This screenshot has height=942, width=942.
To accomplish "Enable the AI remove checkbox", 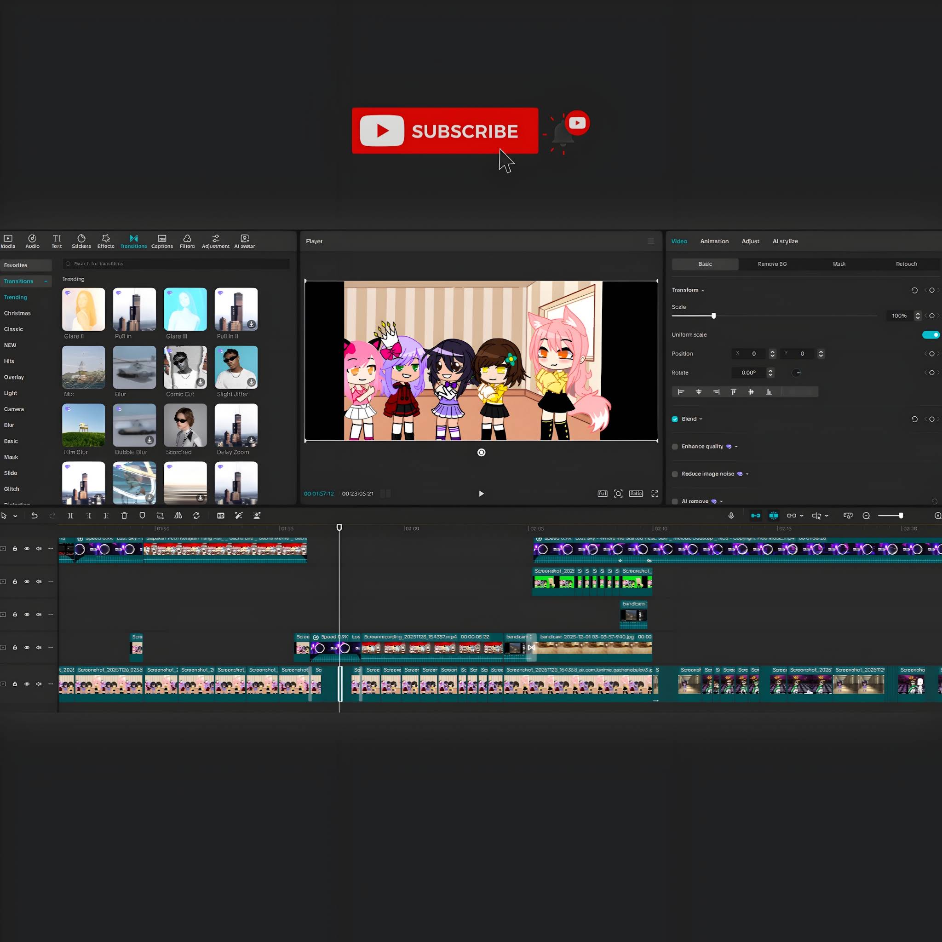I will coord(675,501).
